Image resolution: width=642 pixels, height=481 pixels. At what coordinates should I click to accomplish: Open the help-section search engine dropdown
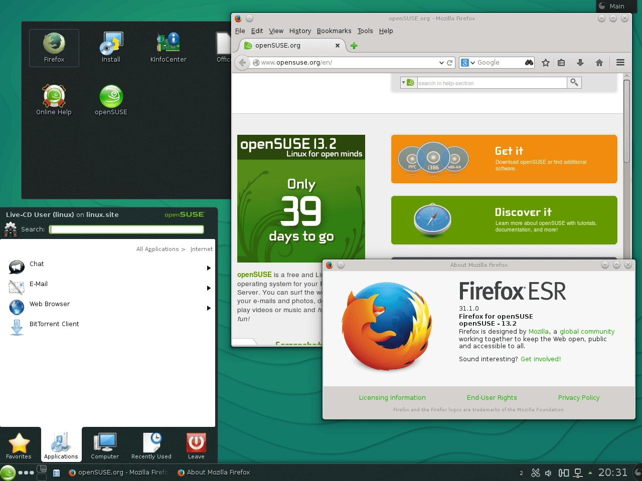tap(408, 83)
